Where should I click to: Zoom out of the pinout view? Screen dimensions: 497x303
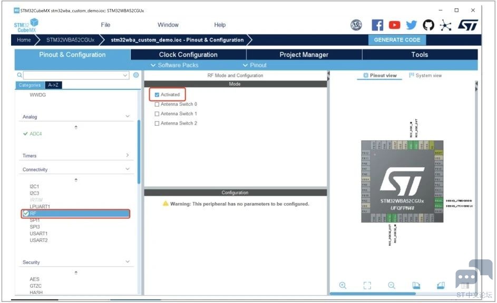point(392,285)
